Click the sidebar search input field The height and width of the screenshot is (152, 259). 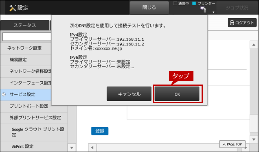point(27,37)
